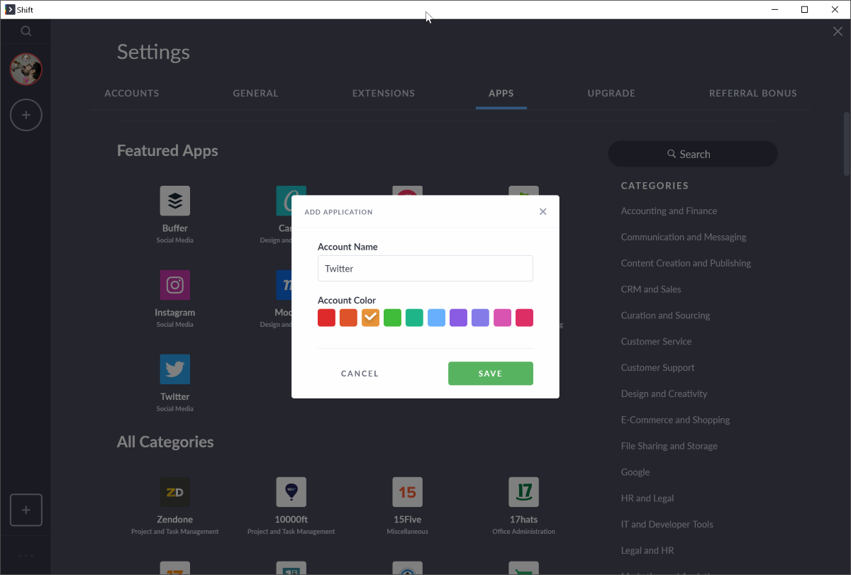This screenshot has width=851, height=575.
Task: Open the Referral Bonus tab
Action: pyautogui.click(x=753, y=93)
